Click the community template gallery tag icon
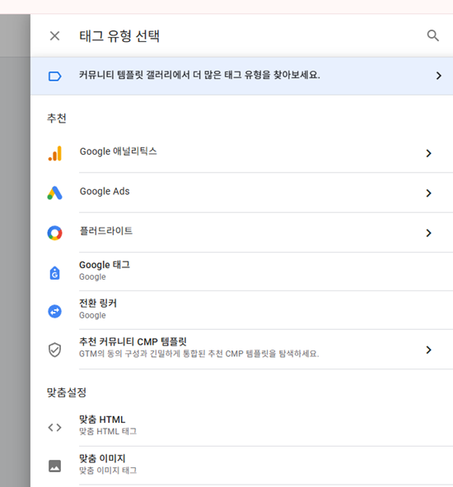Viewport: 453px width, 487px height. [x=54, y=76]
